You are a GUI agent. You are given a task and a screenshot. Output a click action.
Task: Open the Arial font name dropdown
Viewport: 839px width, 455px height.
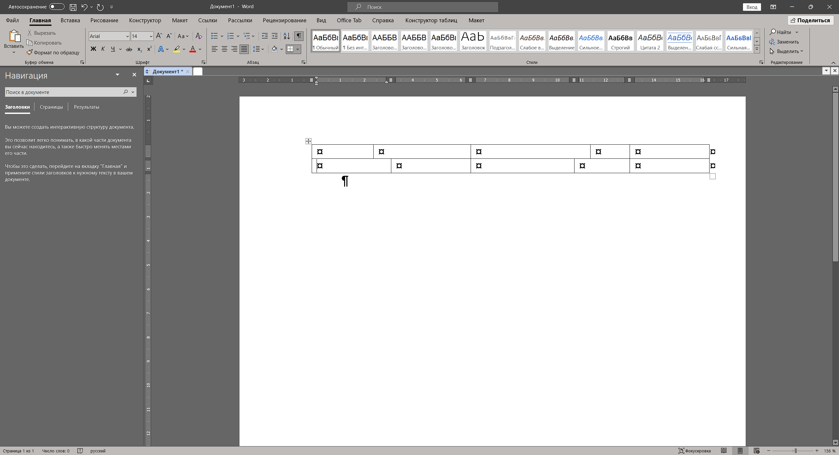point(127,36)
